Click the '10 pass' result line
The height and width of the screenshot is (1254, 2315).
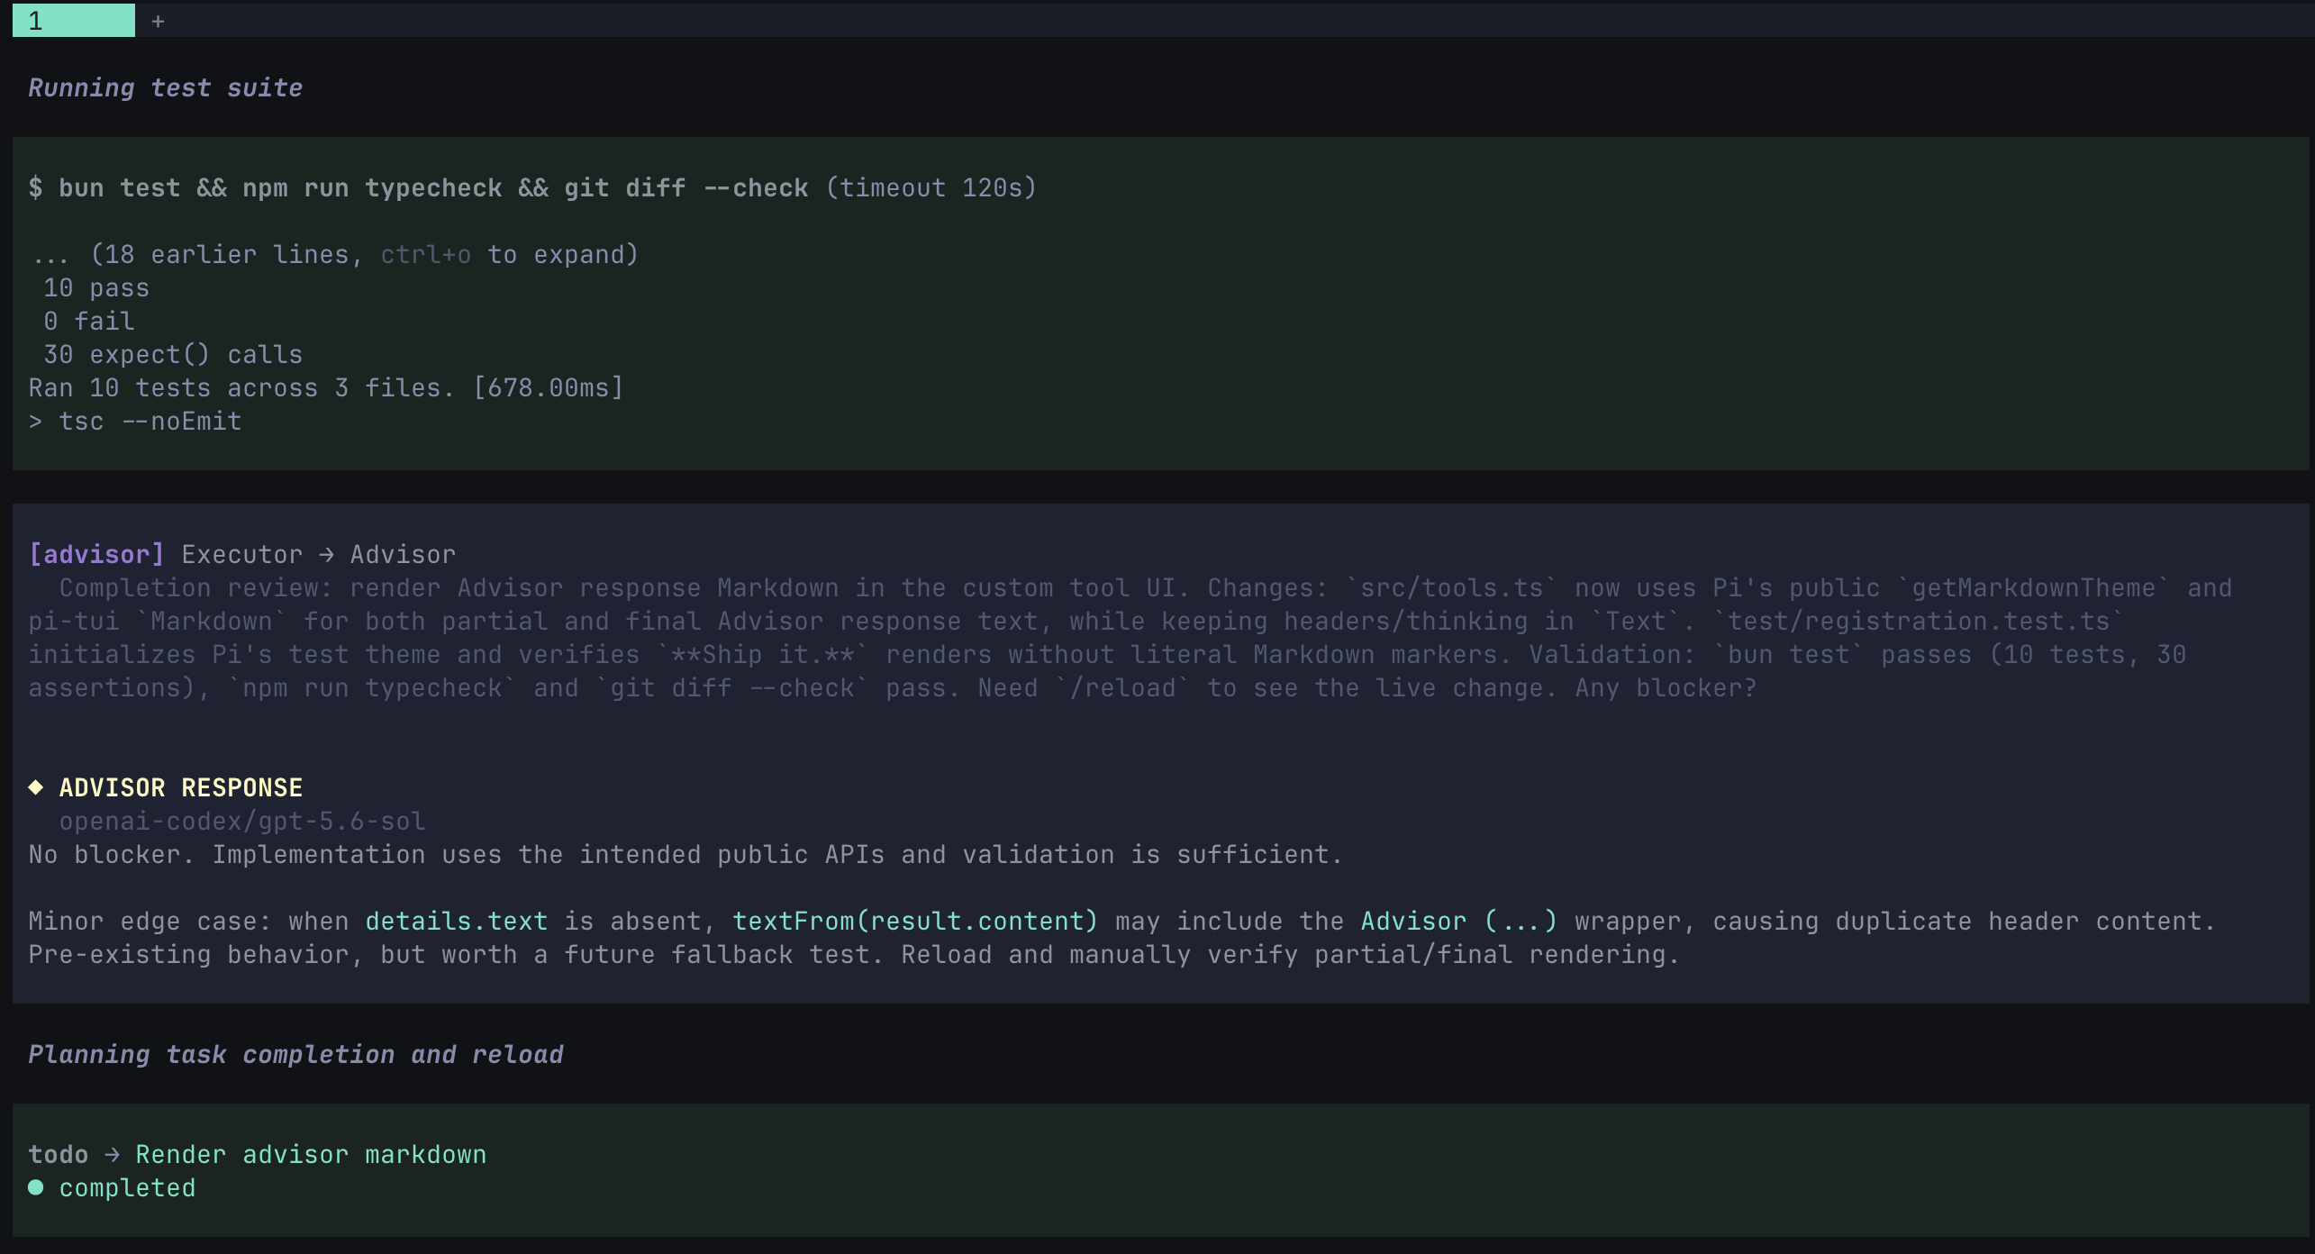point(96,287)
